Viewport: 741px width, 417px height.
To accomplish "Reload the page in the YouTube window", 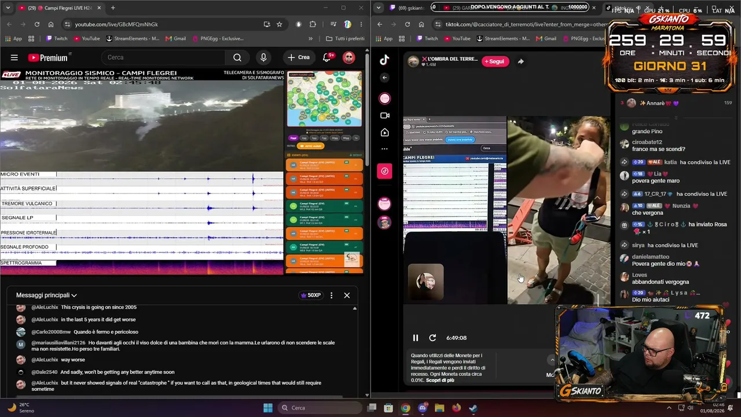I will click(37, 24).
